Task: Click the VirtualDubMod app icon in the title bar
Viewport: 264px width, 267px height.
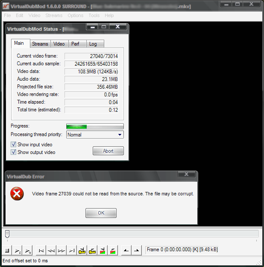Action: pos(6,6)
